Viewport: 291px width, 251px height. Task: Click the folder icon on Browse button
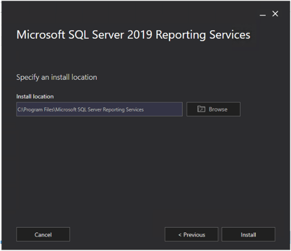(201, 109)
